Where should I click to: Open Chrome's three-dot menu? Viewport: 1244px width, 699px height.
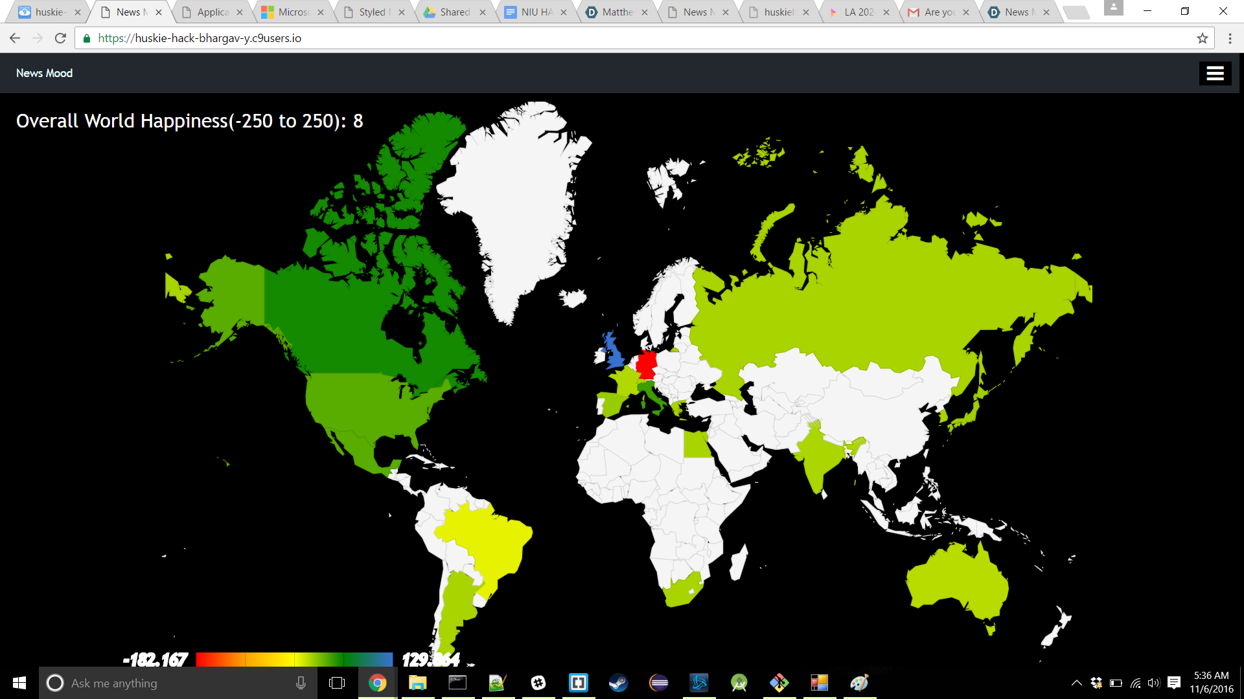(x=1230, y=38)
